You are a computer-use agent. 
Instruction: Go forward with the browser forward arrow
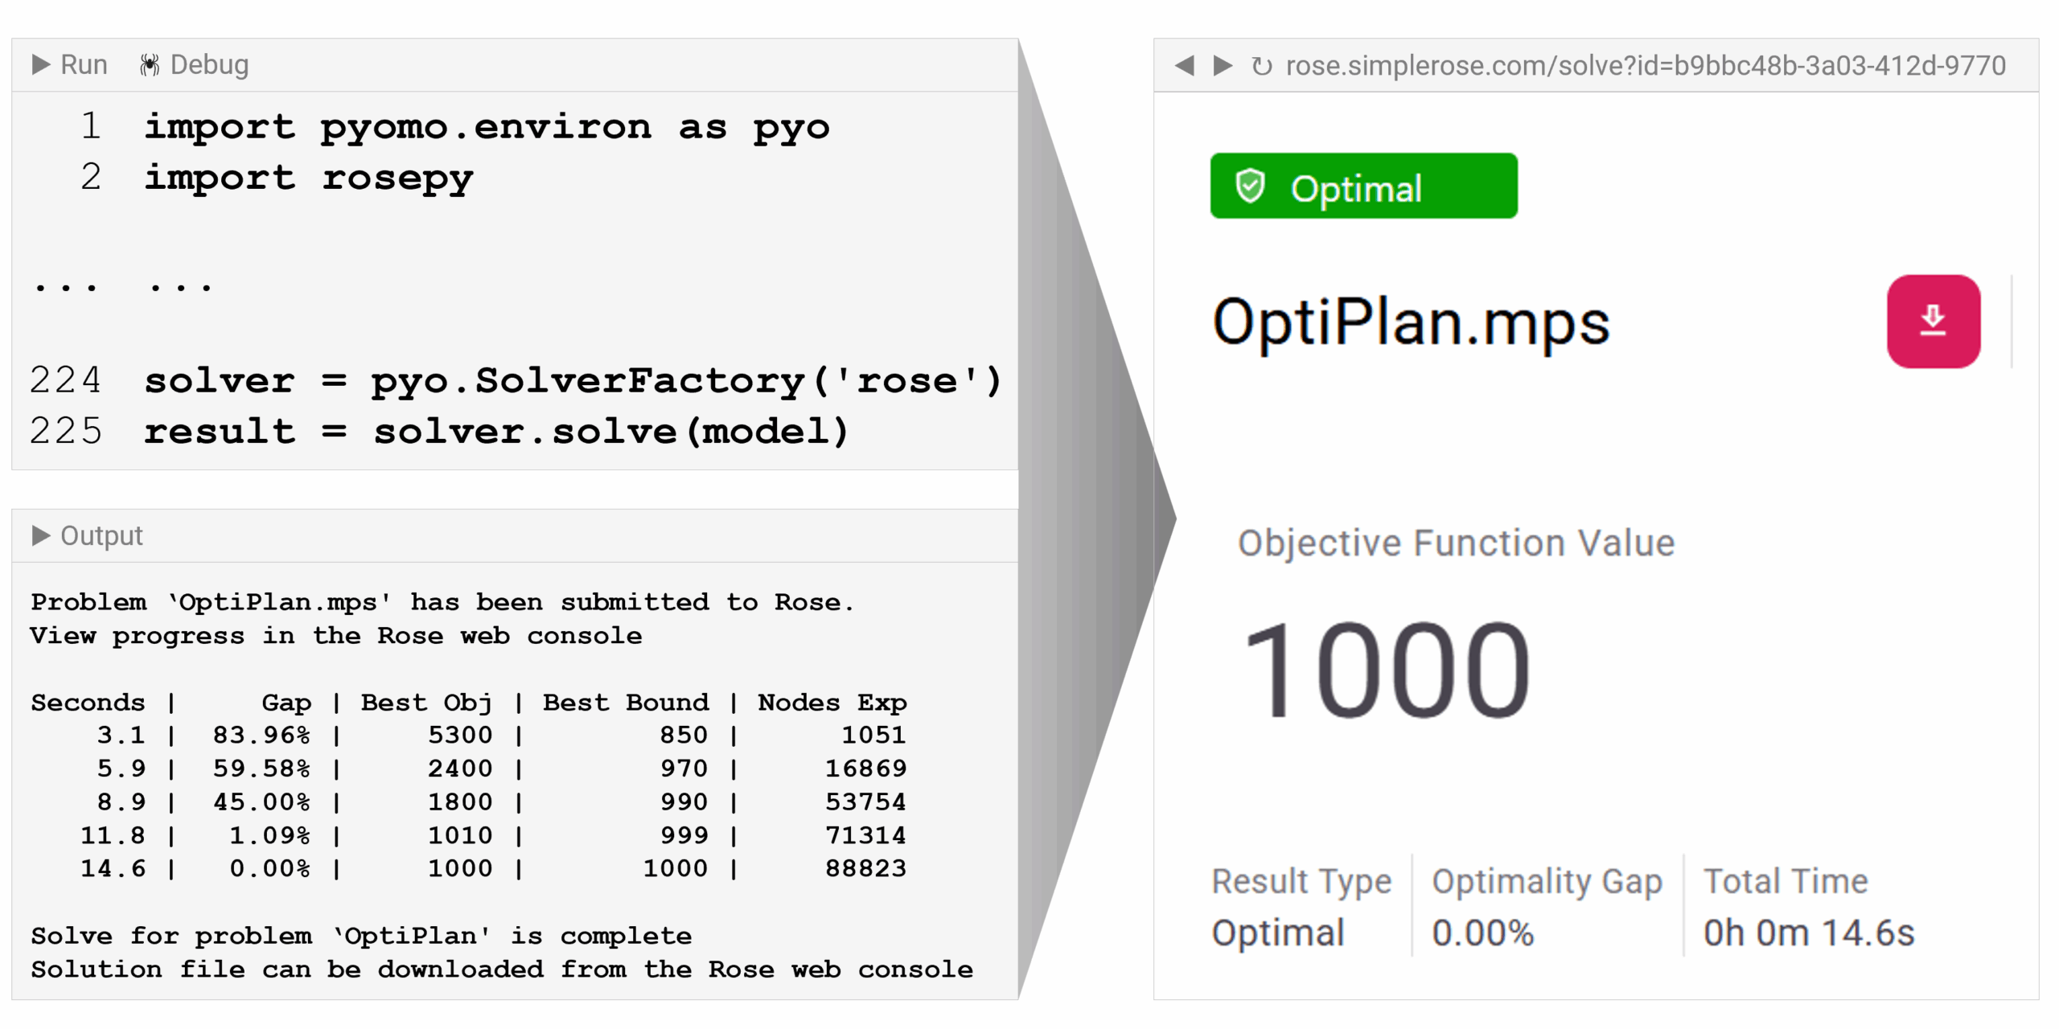[x=1223, y=65]
